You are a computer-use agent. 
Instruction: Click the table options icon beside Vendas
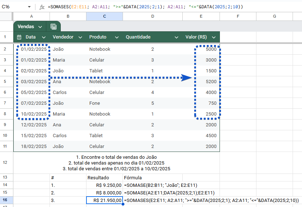[x=54, y=27]
